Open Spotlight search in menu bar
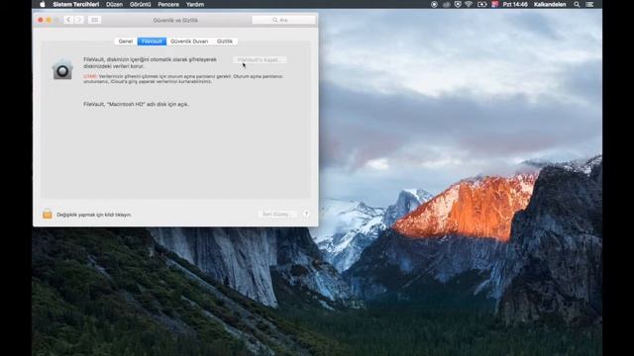634x356 pixels. coord(577,4)
